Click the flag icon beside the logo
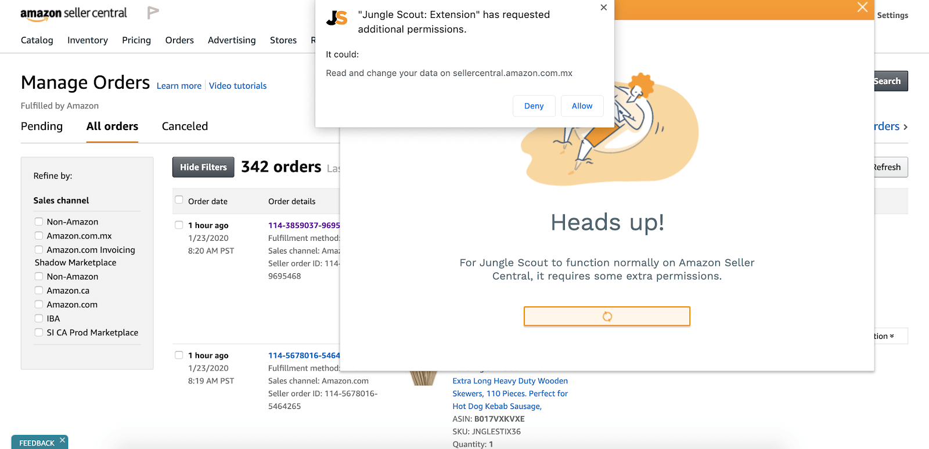Viewport: 929px width, 449px height. [153, 13]
